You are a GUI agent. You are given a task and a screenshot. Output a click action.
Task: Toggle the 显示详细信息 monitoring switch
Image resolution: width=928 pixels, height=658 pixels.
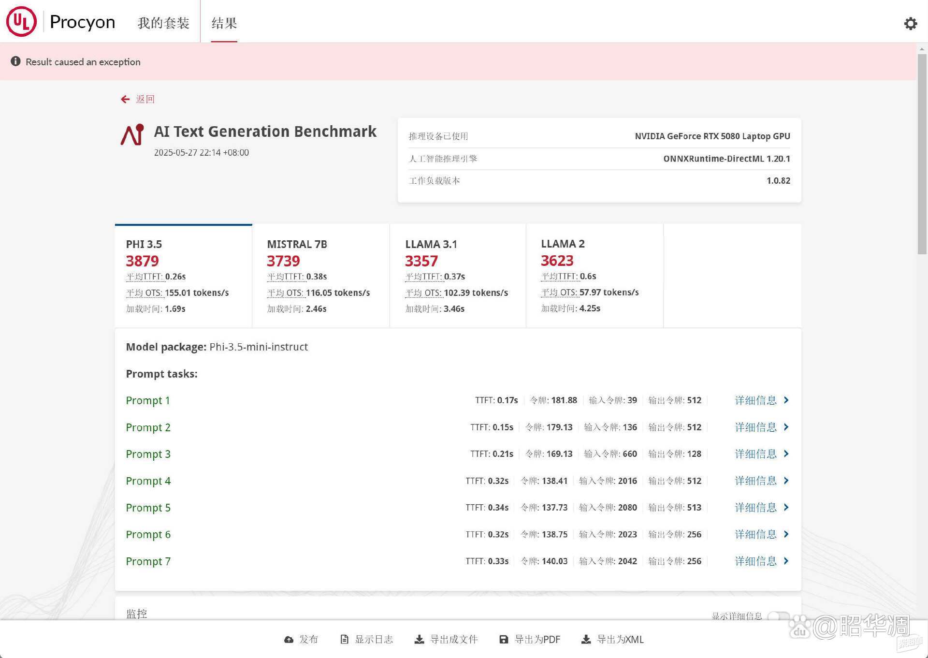click(x=778, y=616)
